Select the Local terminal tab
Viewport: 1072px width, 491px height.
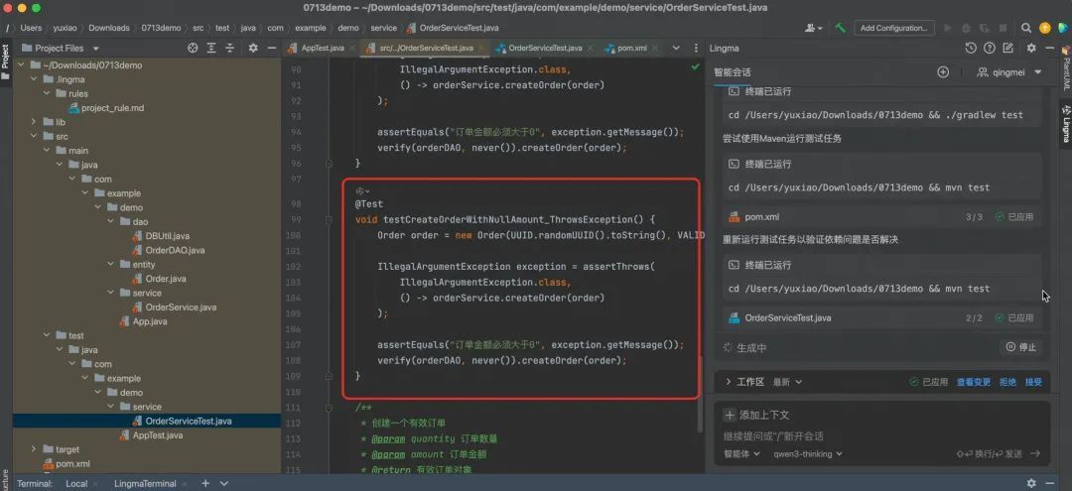pos(75,483)
